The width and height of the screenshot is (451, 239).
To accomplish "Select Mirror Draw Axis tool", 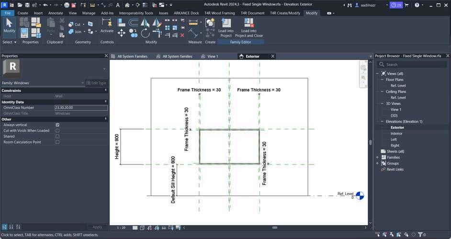I will pos(157,22).
